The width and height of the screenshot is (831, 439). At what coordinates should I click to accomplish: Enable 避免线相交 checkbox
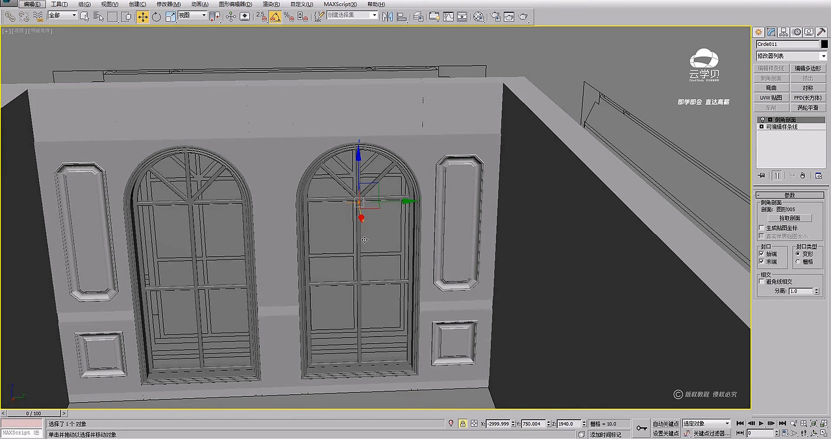click(762, 282)
